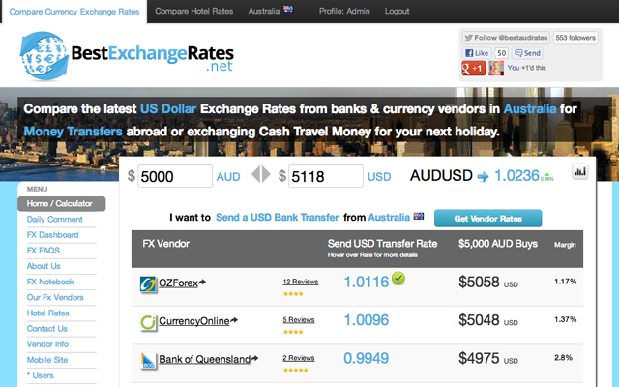Viewport: 619px width, 387px height.
Task: Open Bank of Queensland vendor link
Action: click(x=204, y=359)
